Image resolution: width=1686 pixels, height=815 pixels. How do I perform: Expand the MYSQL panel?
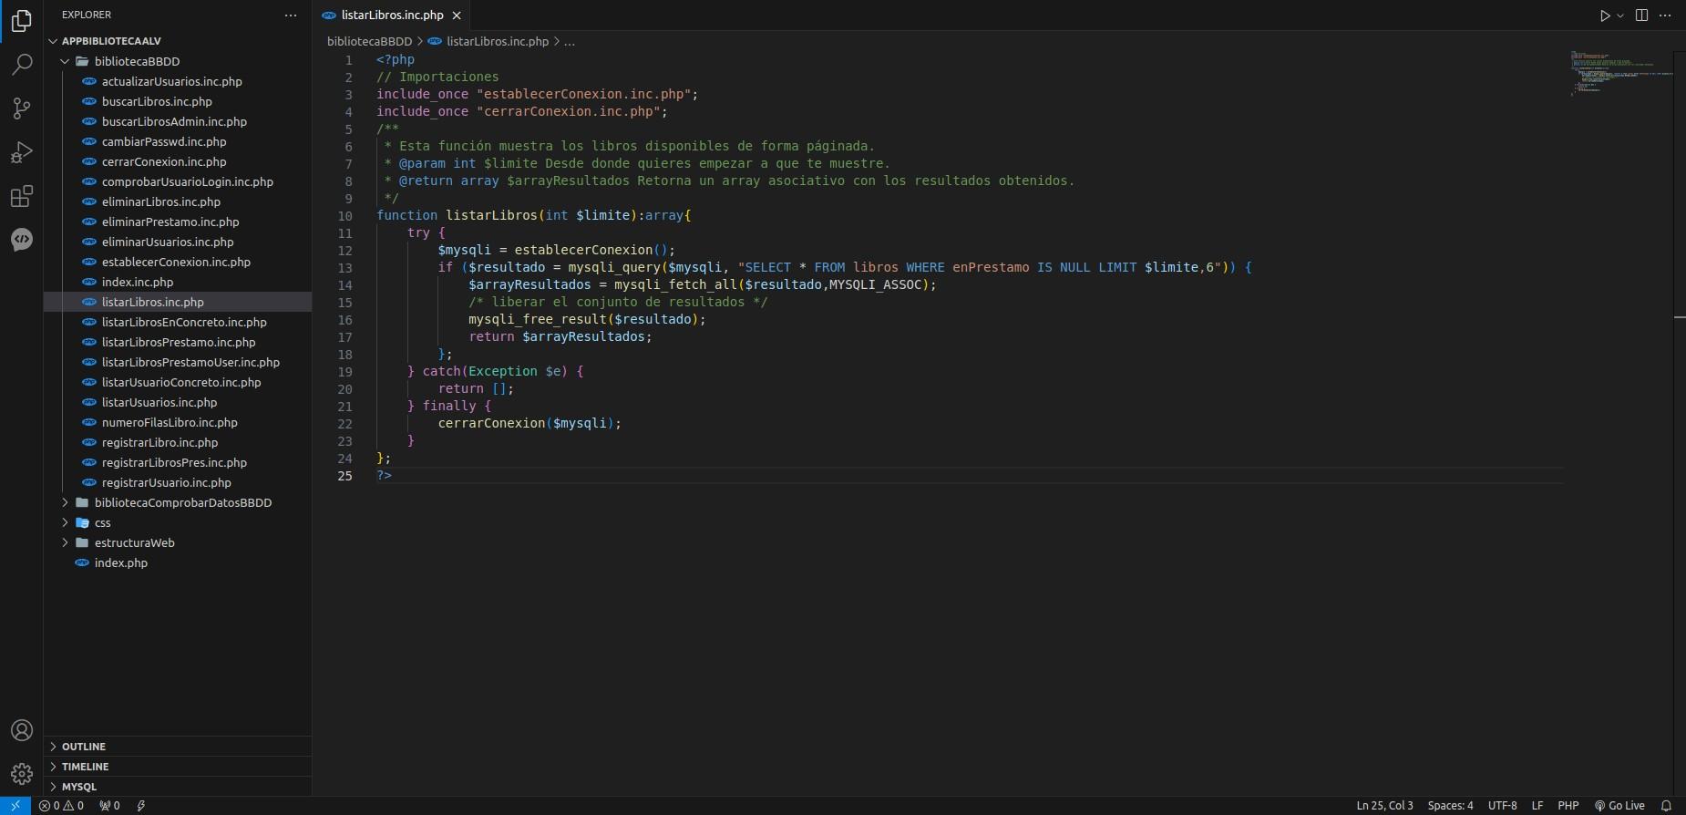click(178, 787)
